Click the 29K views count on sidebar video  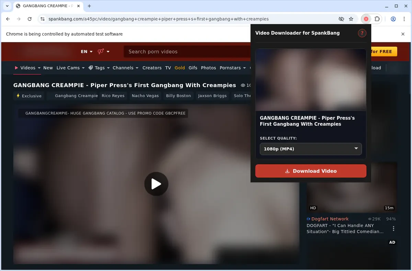pyautogui.click(x=374, y=219)
